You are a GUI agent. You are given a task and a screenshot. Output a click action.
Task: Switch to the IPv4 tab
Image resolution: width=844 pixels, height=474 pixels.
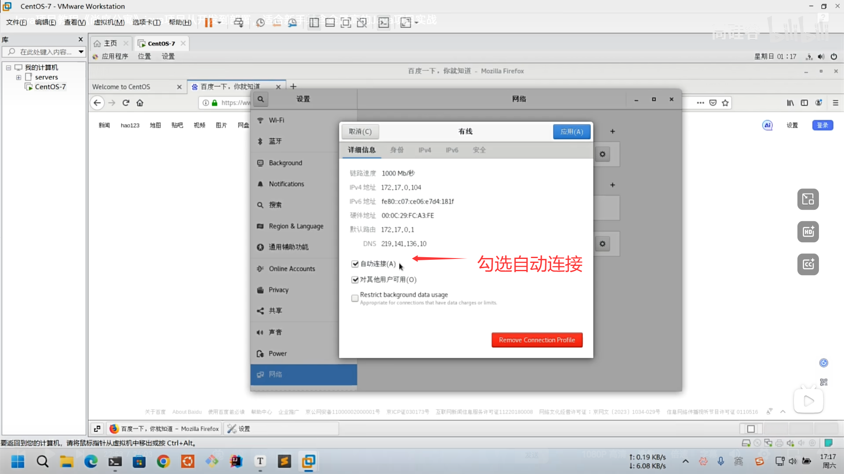pyautogui.click(x=425, y=150)
